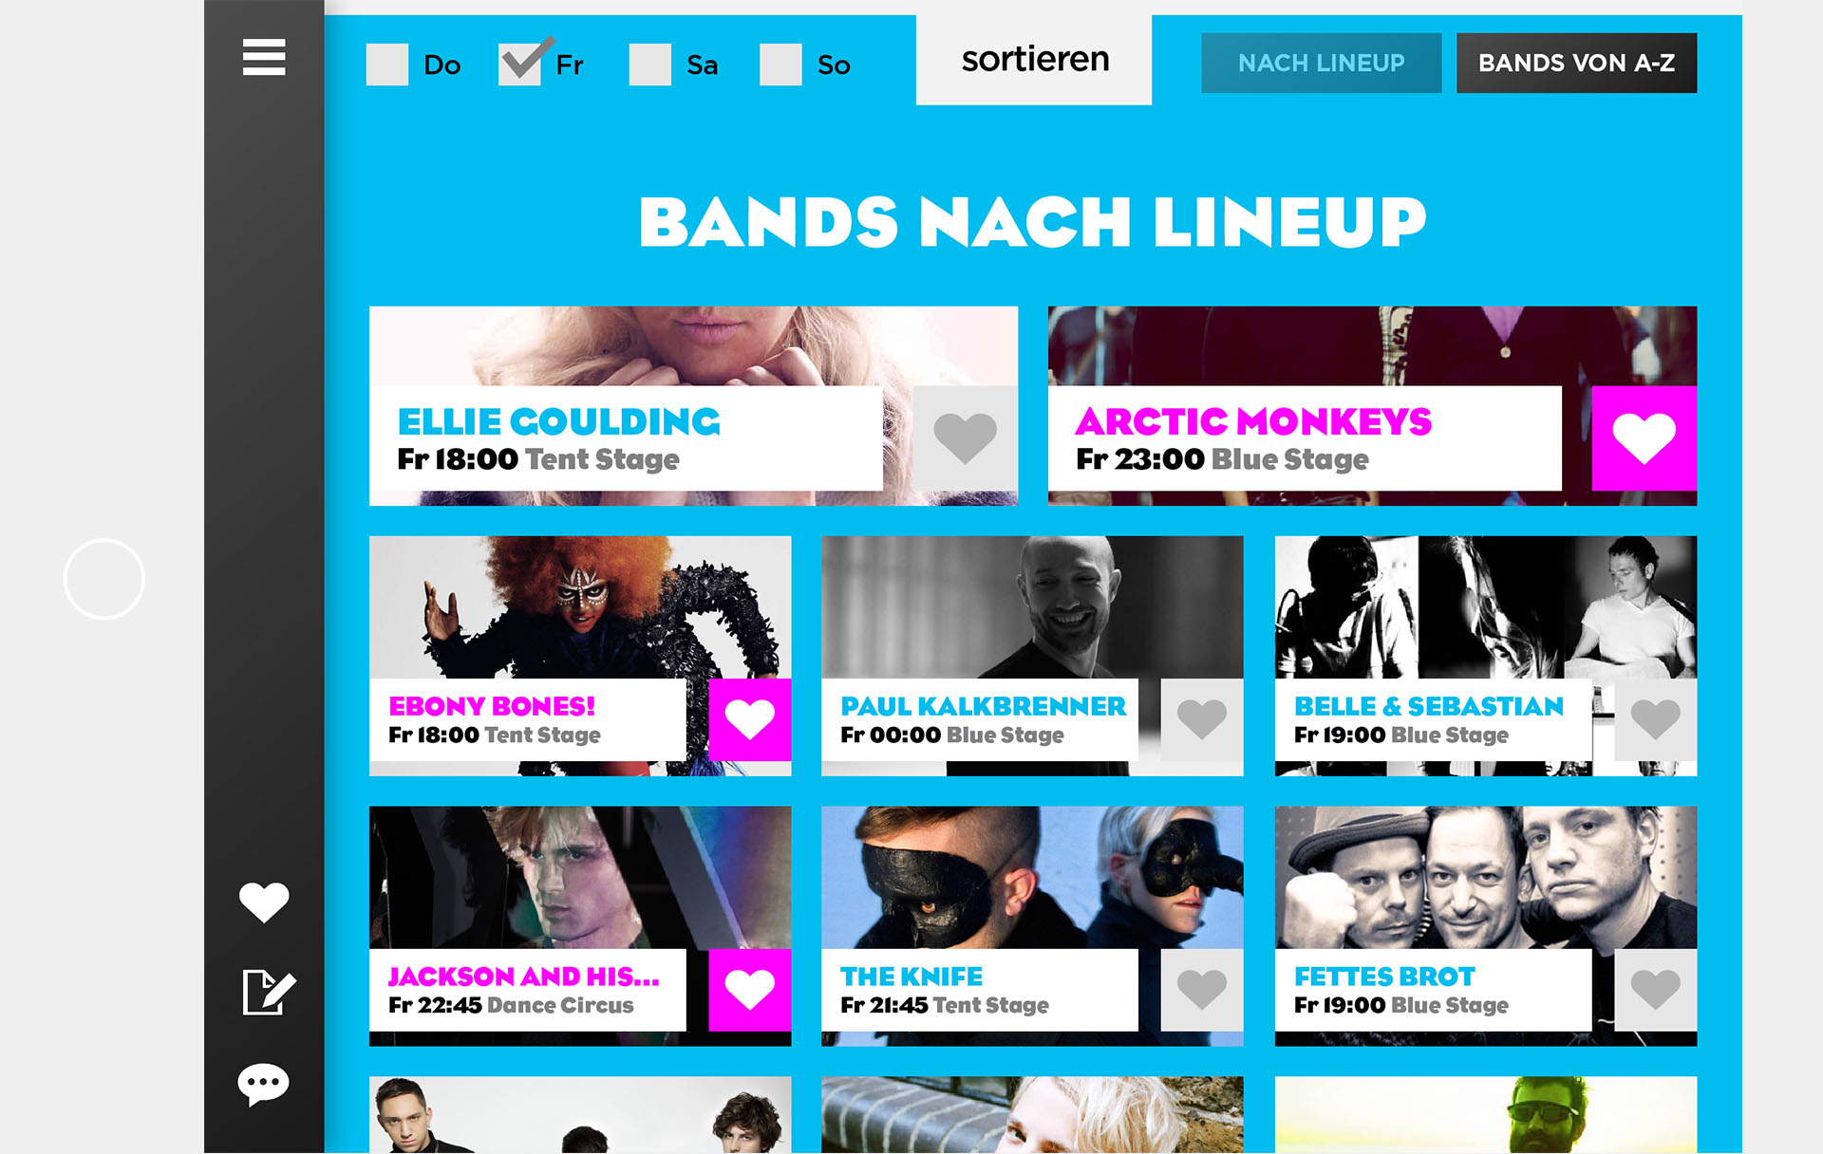
Task: Unfavorite Arctic Monkeys pink heart
Action: pos(1644,438)
